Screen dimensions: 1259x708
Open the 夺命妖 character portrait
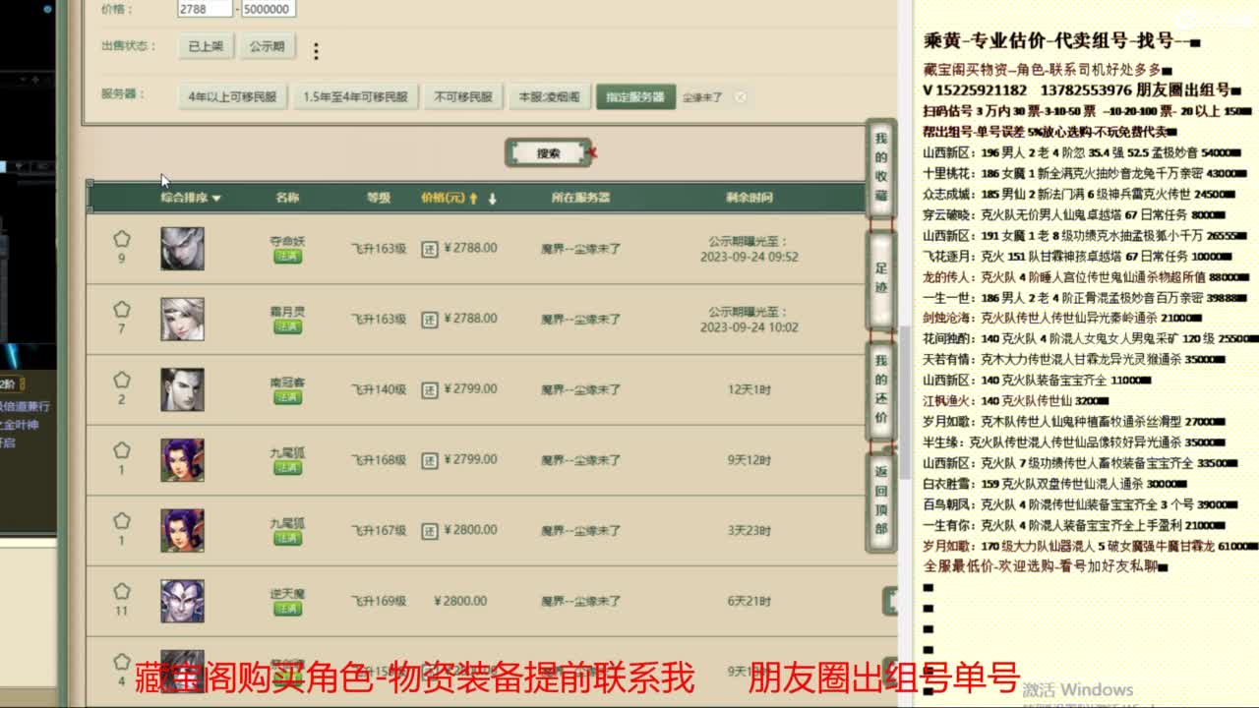click(x=183, y=249)
